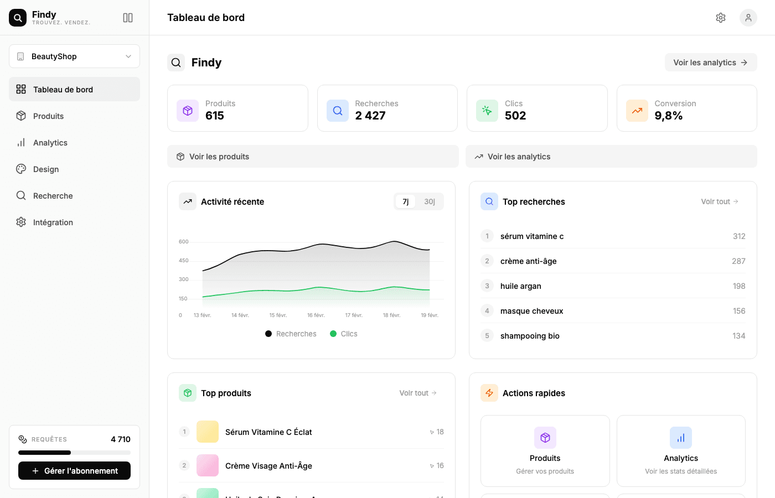The height and width of the screenshot is (498, 775).
Task: Click the 312 count for sérum vitamine c
Action: click(739, 236)
